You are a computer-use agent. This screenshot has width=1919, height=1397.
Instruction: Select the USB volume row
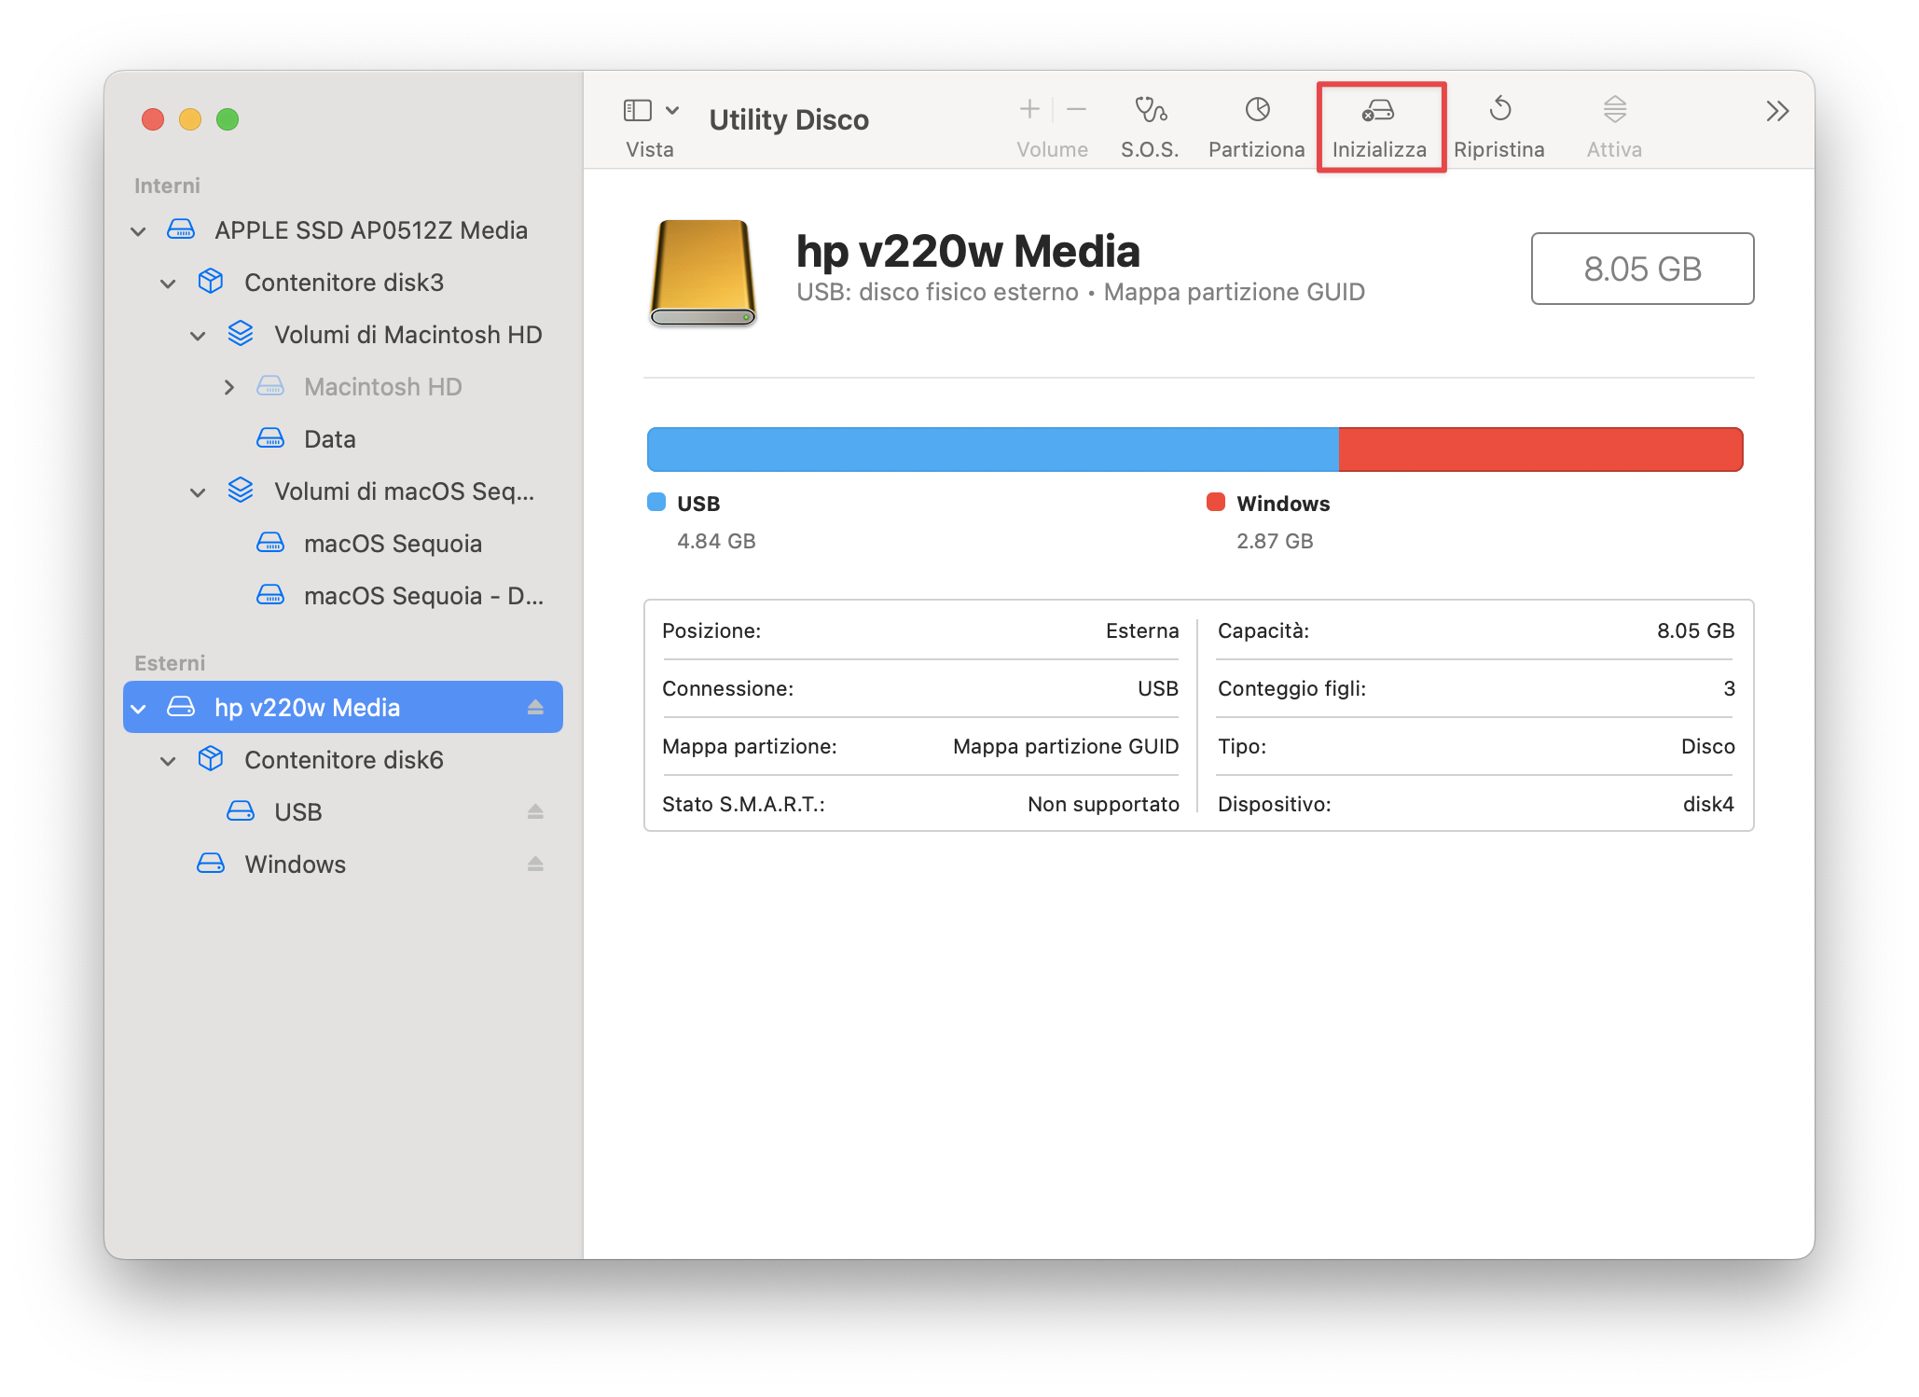point(343,812)
